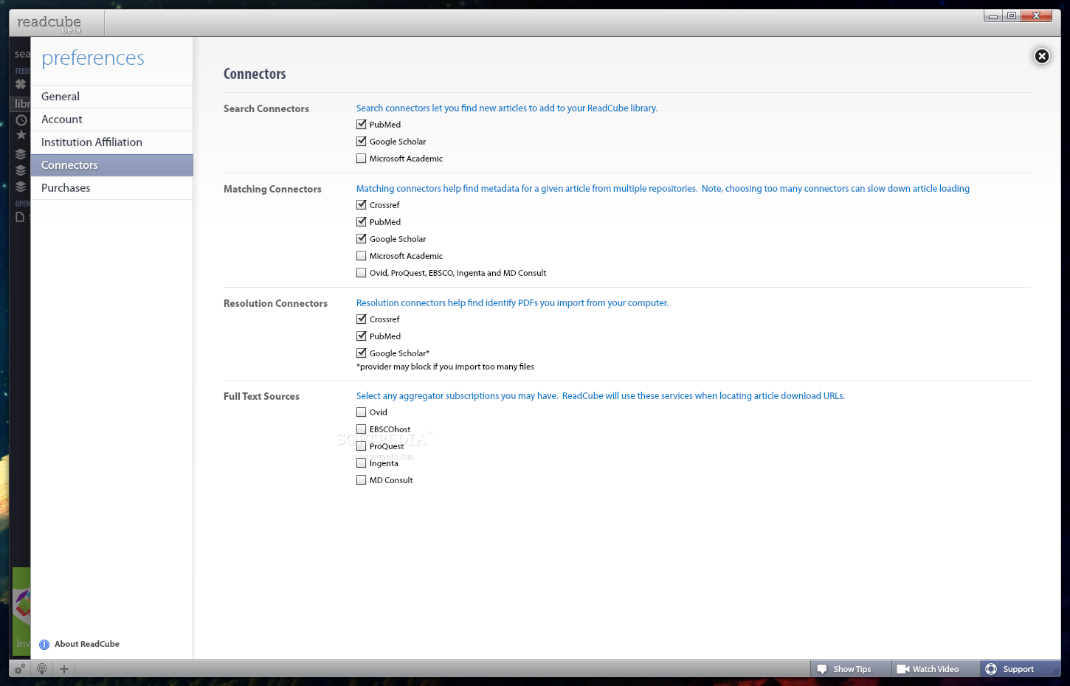The image size is (1070, 686).
Task: Click the Support button
Action: point(1020,669)
